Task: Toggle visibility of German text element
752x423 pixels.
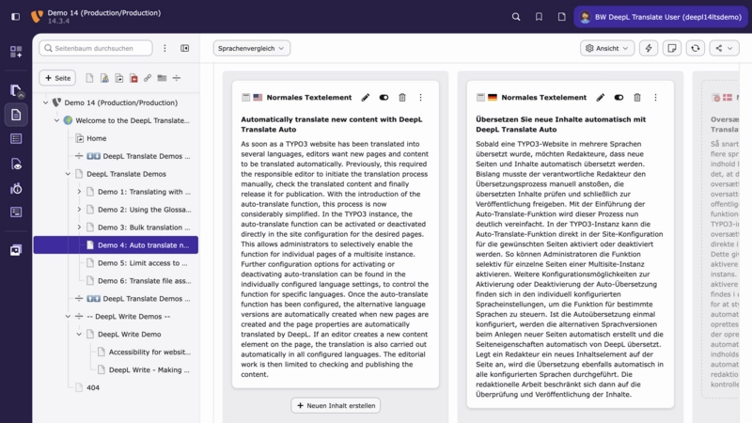Action: pyautogui.click(x=619, y=98)
